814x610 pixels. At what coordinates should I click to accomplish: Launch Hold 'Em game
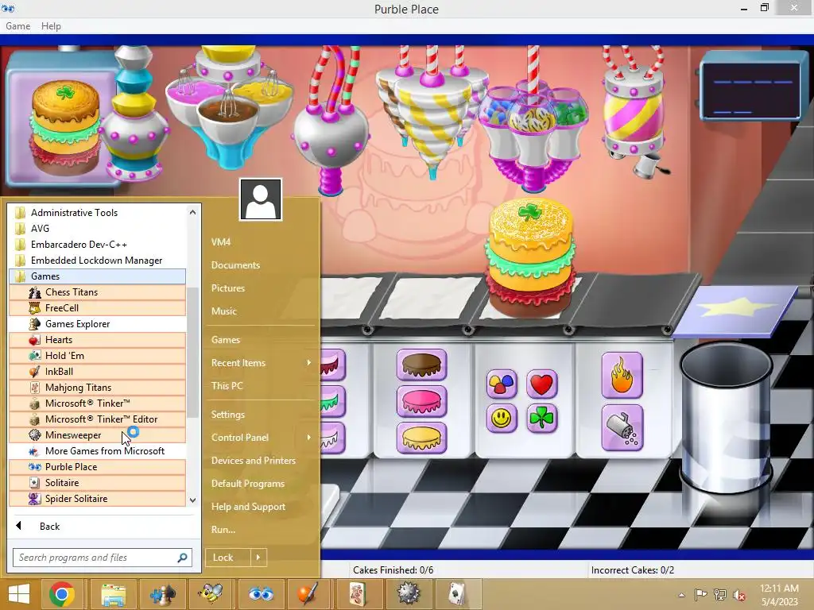(97, 356)
